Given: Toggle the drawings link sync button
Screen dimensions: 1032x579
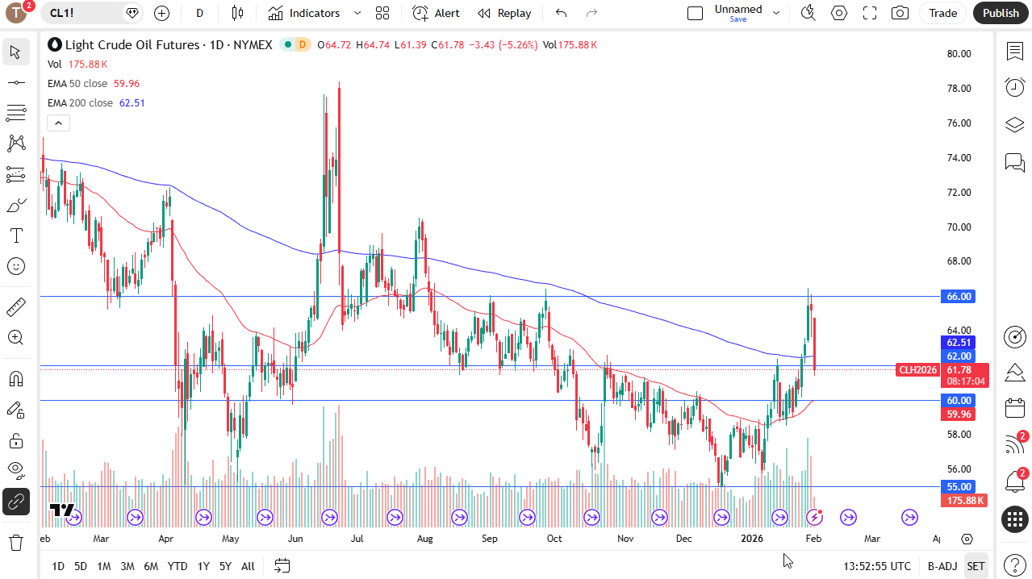Looking at the screenshot, I should point(15,502).
